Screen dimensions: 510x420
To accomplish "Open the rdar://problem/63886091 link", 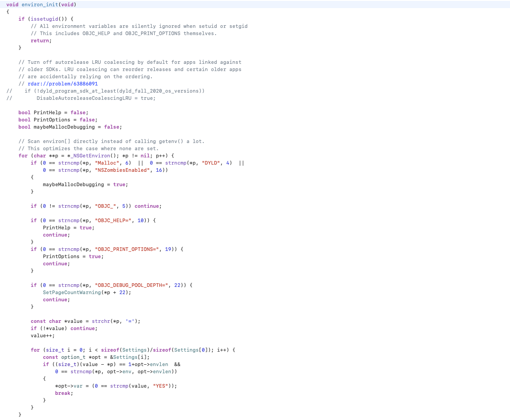I will pos(62,84).
